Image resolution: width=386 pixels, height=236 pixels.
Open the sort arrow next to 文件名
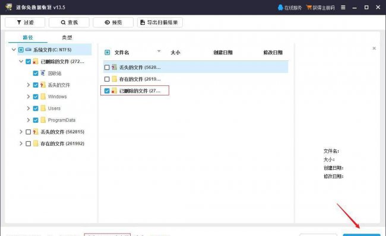(x=159, y=51)
